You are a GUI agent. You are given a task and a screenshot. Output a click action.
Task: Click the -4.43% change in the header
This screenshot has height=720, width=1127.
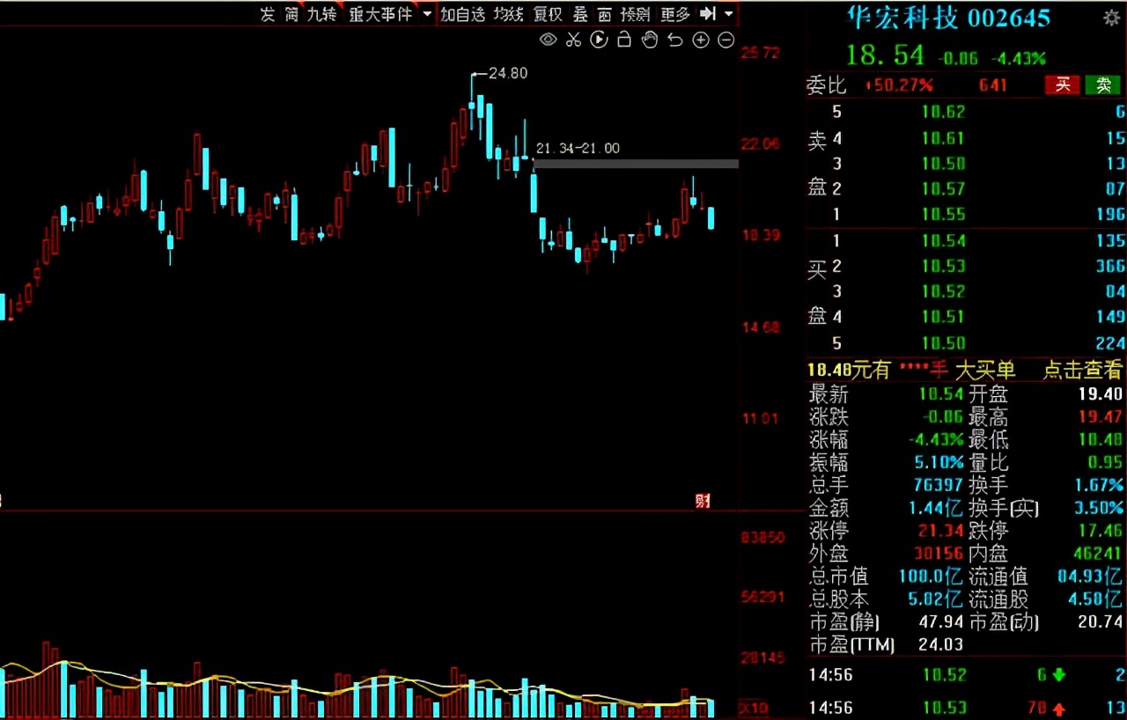[x=1019, y=59]
